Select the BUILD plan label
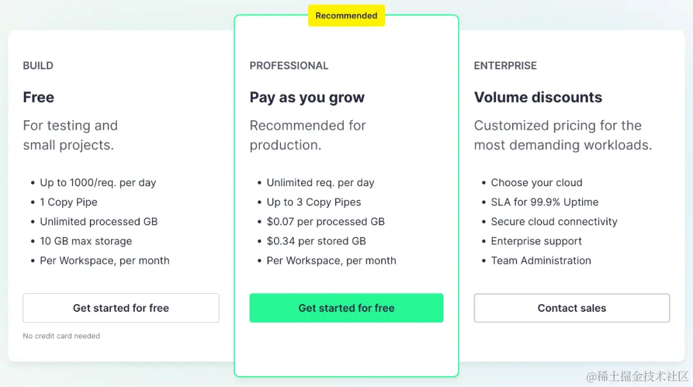This screenshot has height=387, width=693. pos(38,65)
